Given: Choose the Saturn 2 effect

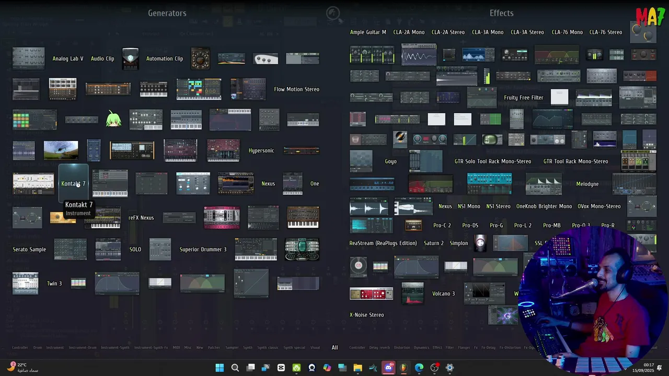Looking at the screenshot, I should (434, 243).
